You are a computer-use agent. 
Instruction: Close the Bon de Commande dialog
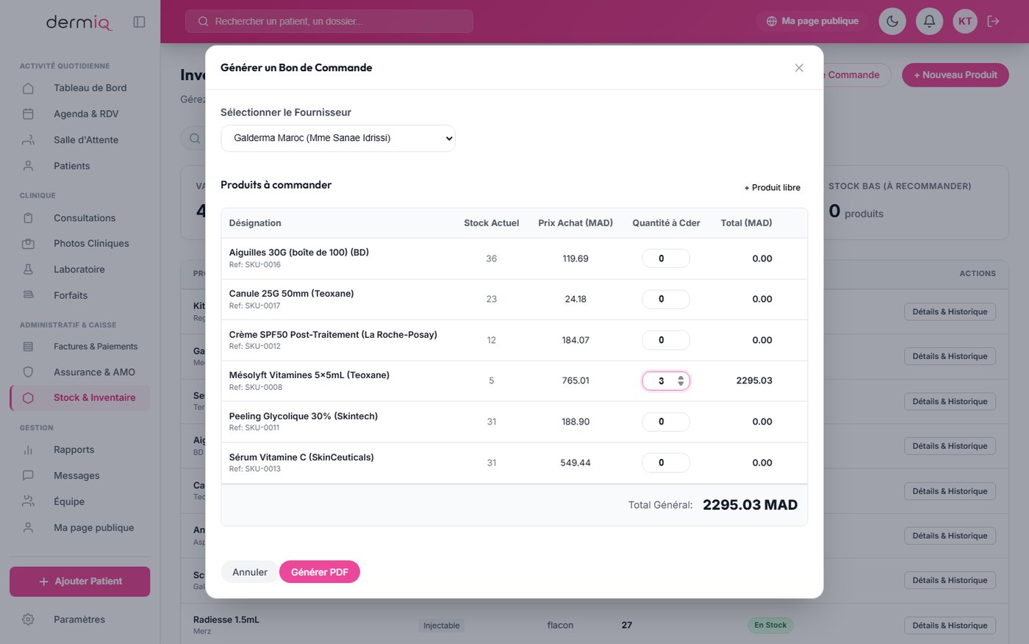[x=799, y=68]
